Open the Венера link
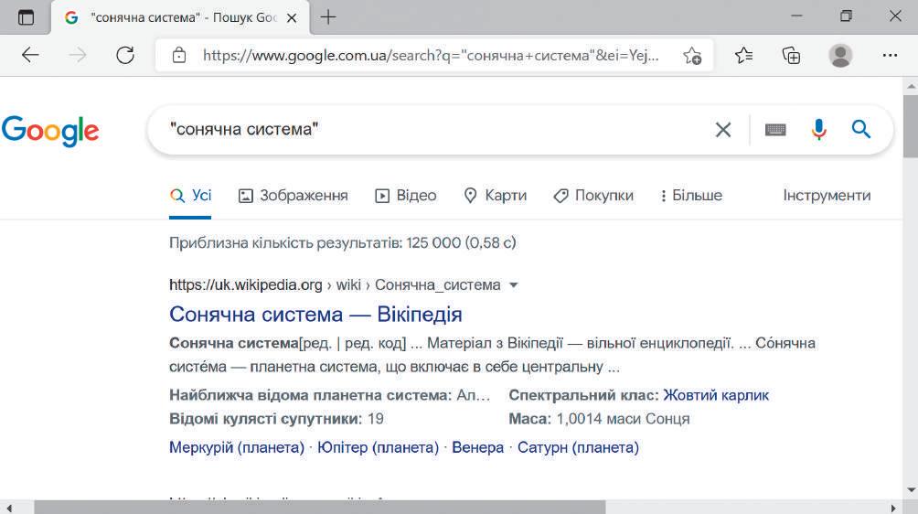918x514 pixels. coord(477,447)
